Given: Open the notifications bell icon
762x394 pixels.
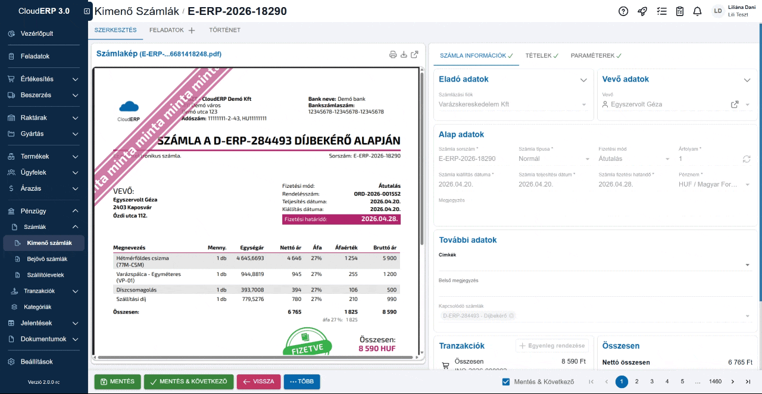Looking at the screenshot, I should coord(697,11).
